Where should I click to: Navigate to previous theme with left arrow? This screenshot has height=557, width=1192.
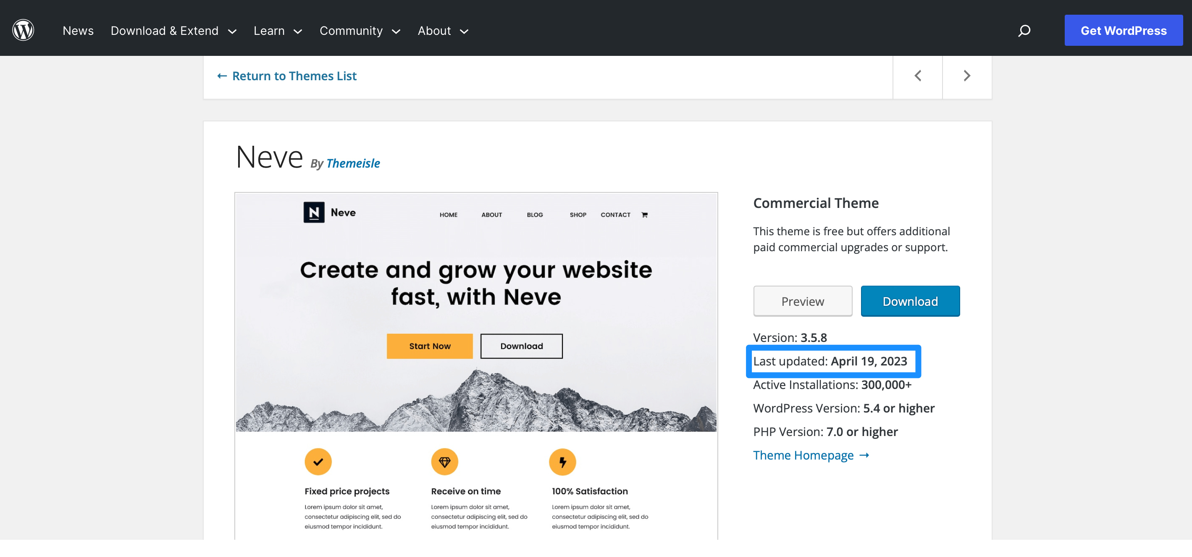pyautogui.click(x=918, y=76)
